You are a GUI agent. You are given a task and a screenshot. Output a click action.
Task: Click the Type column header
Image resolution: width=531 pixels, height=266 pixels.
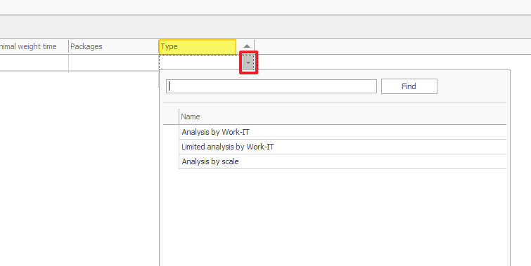tap(198, 46)
